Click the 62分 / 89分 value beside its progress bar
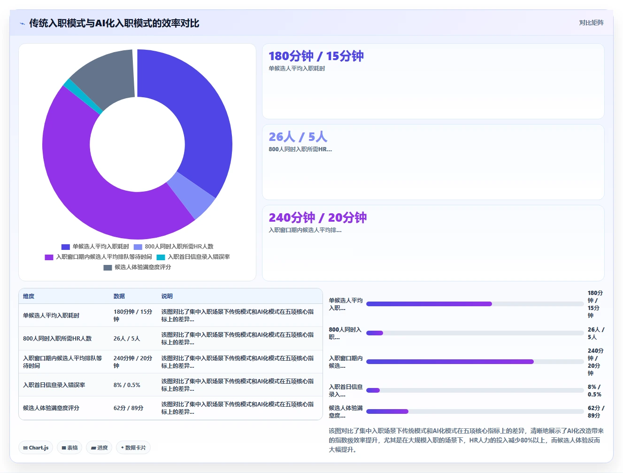Screen dimensions: 623x473 tap(596, 412)
